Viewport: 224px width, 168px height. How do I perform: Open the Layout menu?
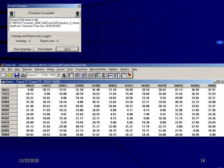[61, 69]
